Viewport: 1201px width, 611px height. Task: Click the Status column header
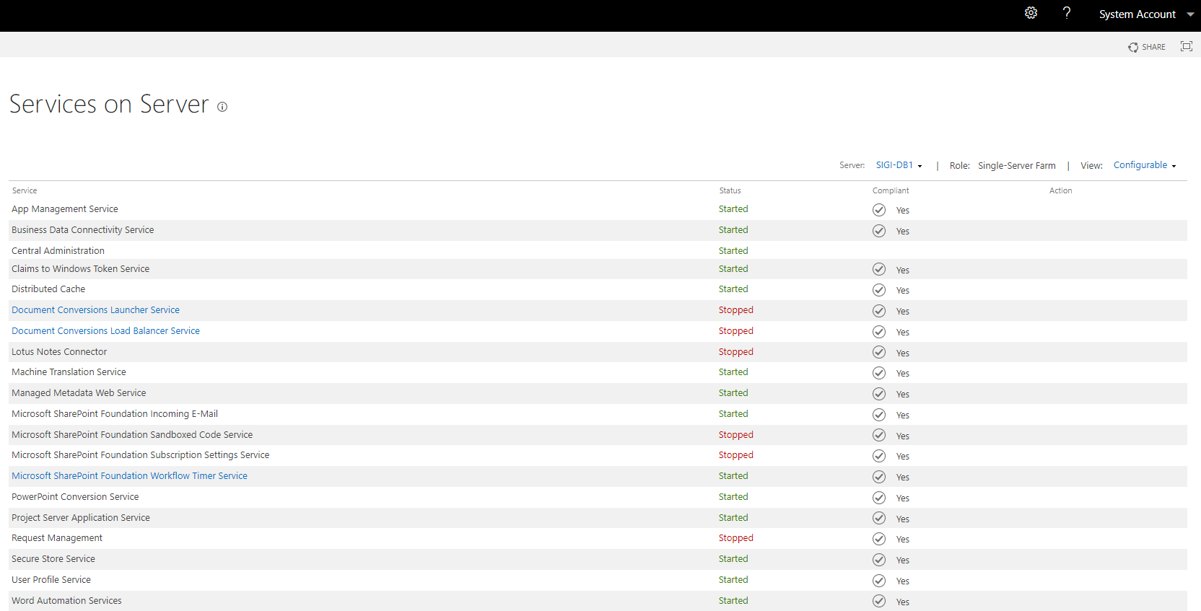point(730,190)
